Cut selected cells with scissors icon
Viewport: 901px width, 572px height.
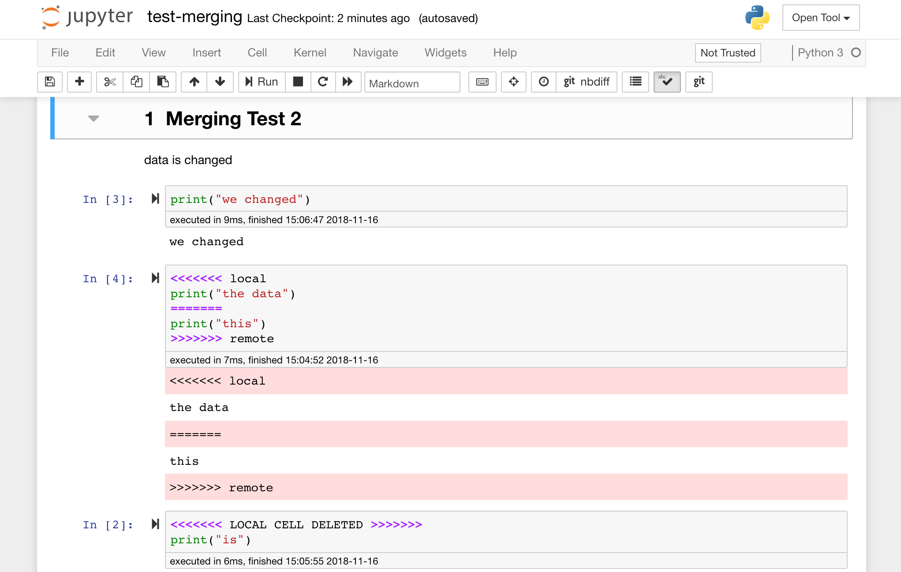(110, 82)
